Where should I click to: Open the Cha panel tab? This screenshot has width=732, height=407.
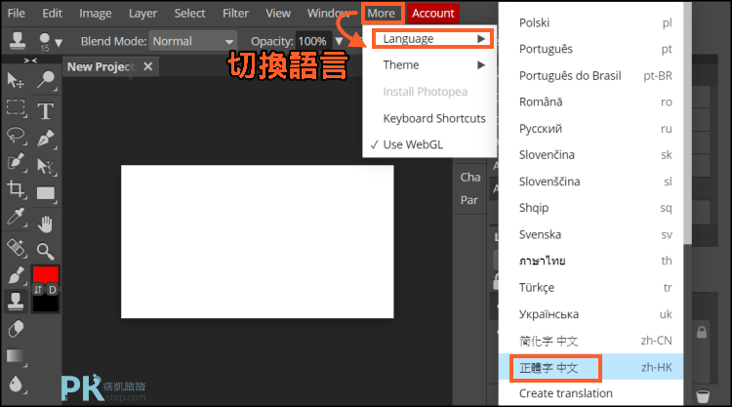[470, 178]
